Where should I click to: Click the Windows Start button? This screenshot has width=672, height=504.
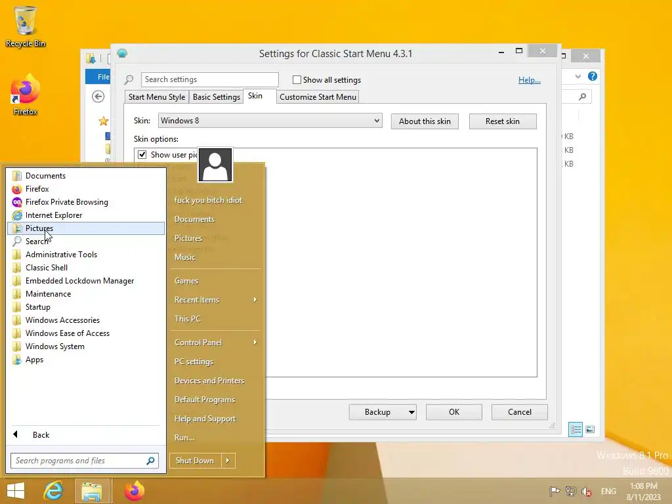(x=16, y=491)
